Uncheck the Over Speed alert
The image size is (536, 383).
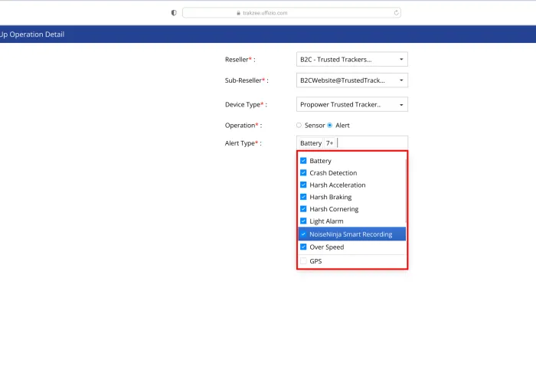[303, 247]
